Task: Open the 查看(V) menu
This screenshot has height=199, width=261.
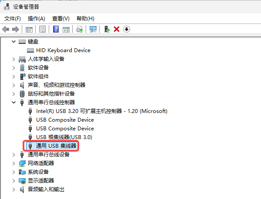Action: (60, 18)
